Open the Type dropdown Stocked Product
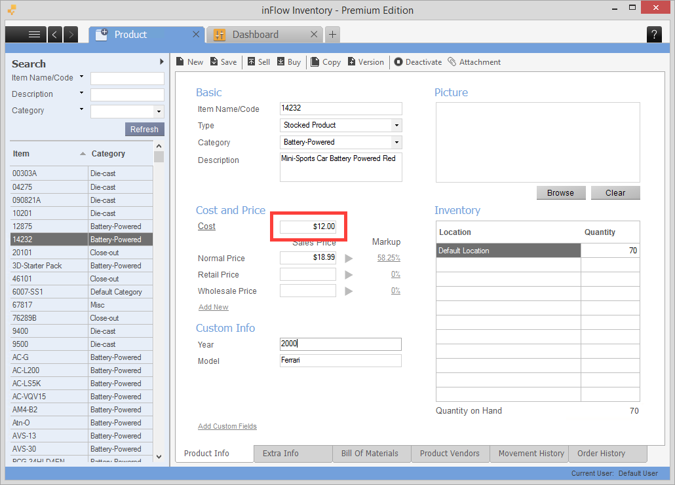Image resolution: width=675 pixels, height=485 pixels. click(396, 125)
